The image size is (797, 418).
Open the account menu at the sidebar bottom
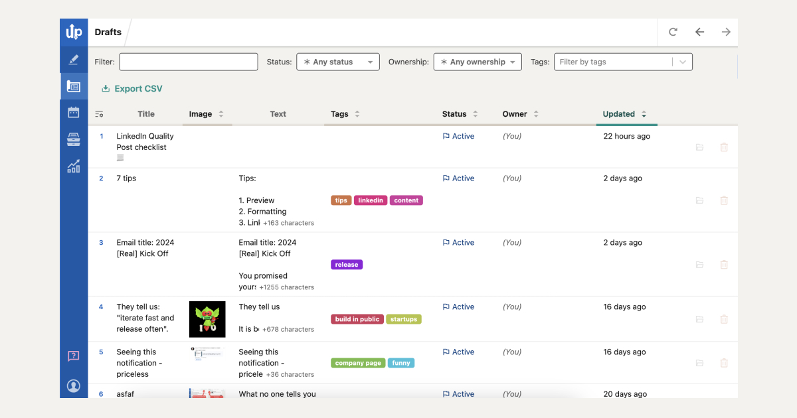pyautogui.click(x=73, y=385)
